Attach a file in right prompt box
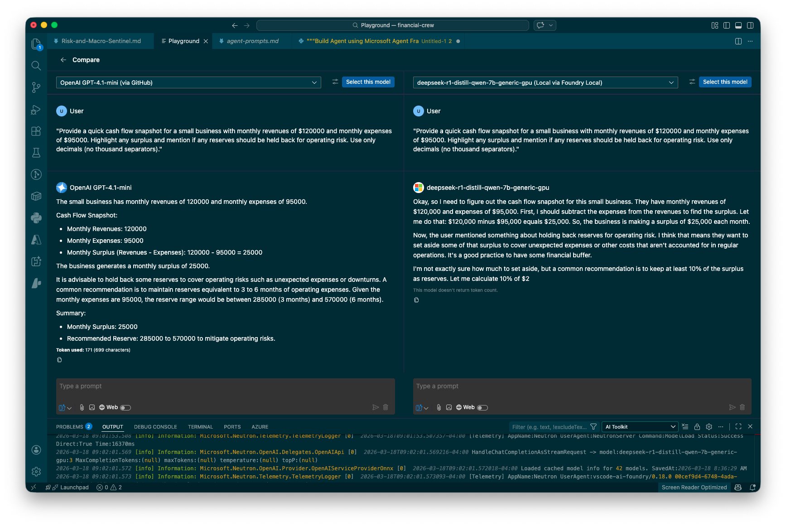The height and width of the screenshot is (526, 786). click(439, 407)
